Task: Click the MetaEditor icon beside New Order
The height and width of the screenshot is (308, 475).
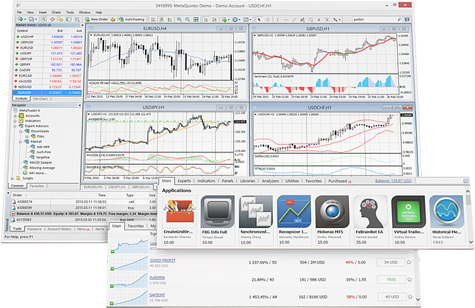Action: point(113,19)
